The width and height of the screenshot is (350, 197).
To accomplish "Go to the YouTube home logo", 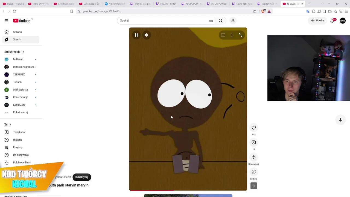I will [x=22, y=21].
